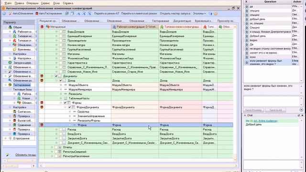Image resolution: width=306 pixels, height=172 pixels.
Task: Check the РегистрыСведений checkbox
Action: 56,152
